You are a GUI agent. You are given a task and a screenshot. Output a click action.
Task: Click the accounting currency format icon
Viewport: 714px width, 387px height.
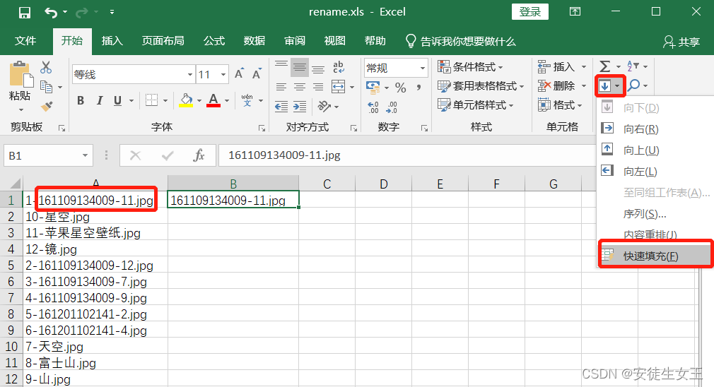373,87
